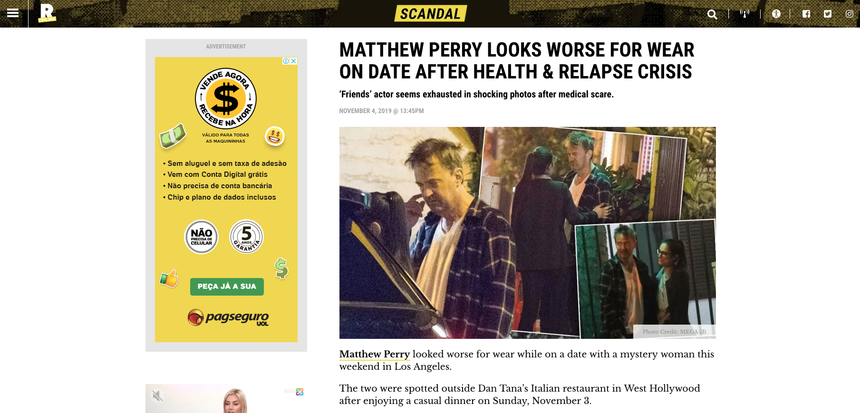Open the Matthew Perry photo collage
The height and width of the screenshot is (413, 860).
click(x=527, y=233)
